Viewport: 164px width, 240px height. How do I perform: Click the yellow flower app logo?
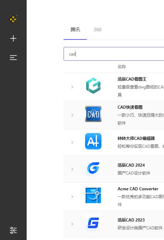click(13, 19)
